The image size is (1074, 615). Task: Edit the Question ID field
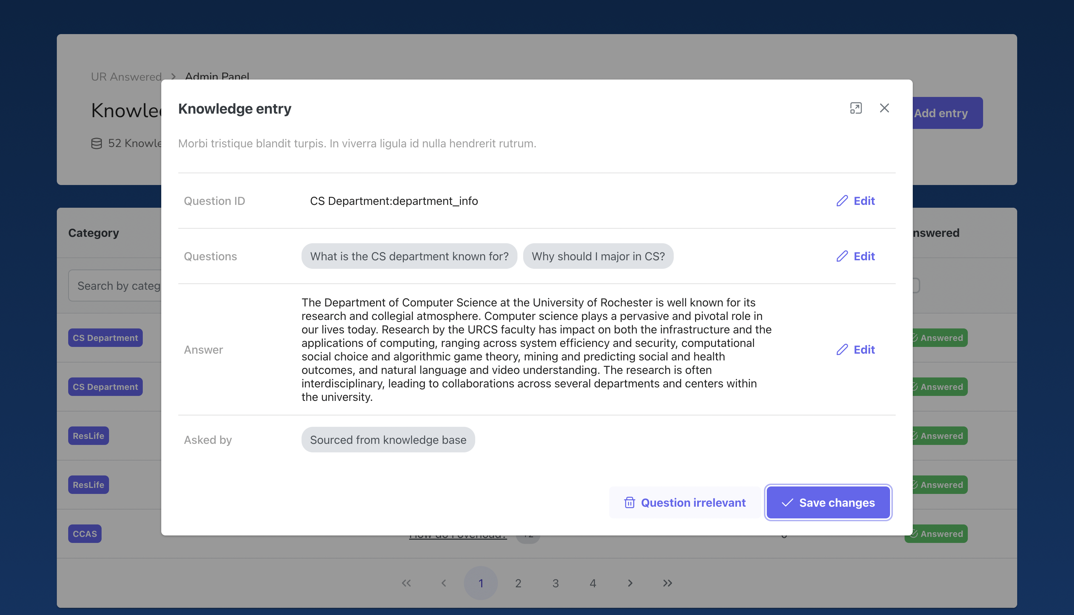click(856, 201)
